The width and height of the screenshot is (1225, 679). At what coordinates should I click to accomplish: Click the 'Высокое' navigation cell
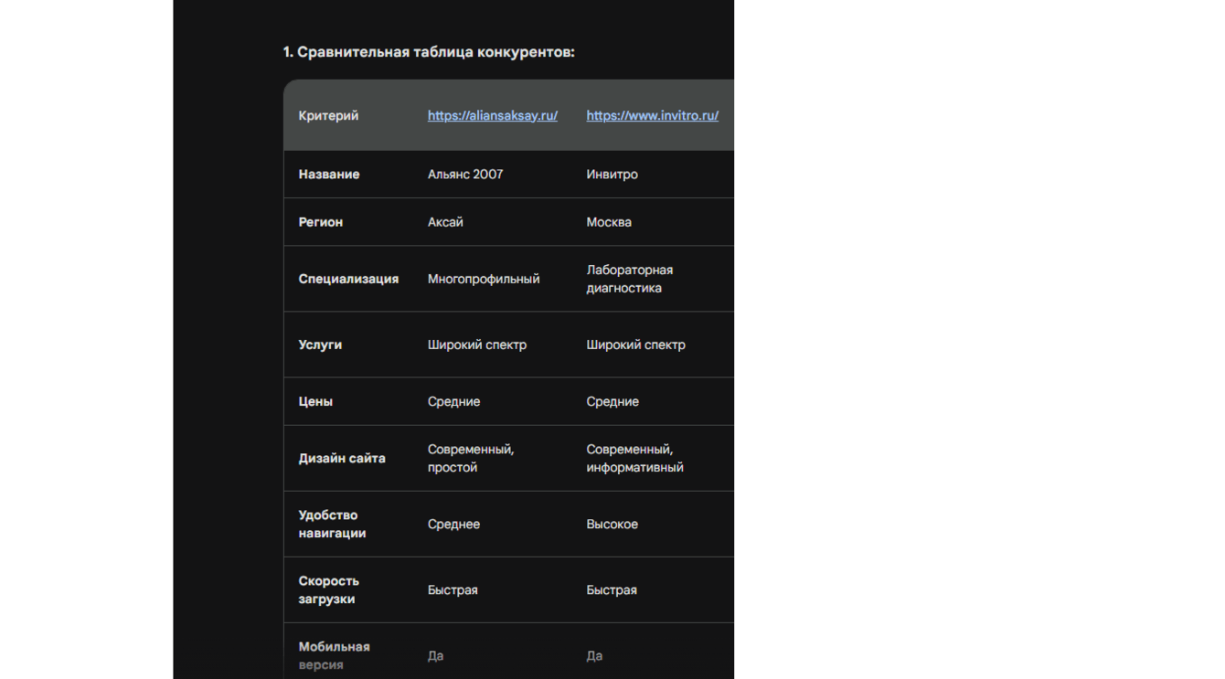pos(612,524)
